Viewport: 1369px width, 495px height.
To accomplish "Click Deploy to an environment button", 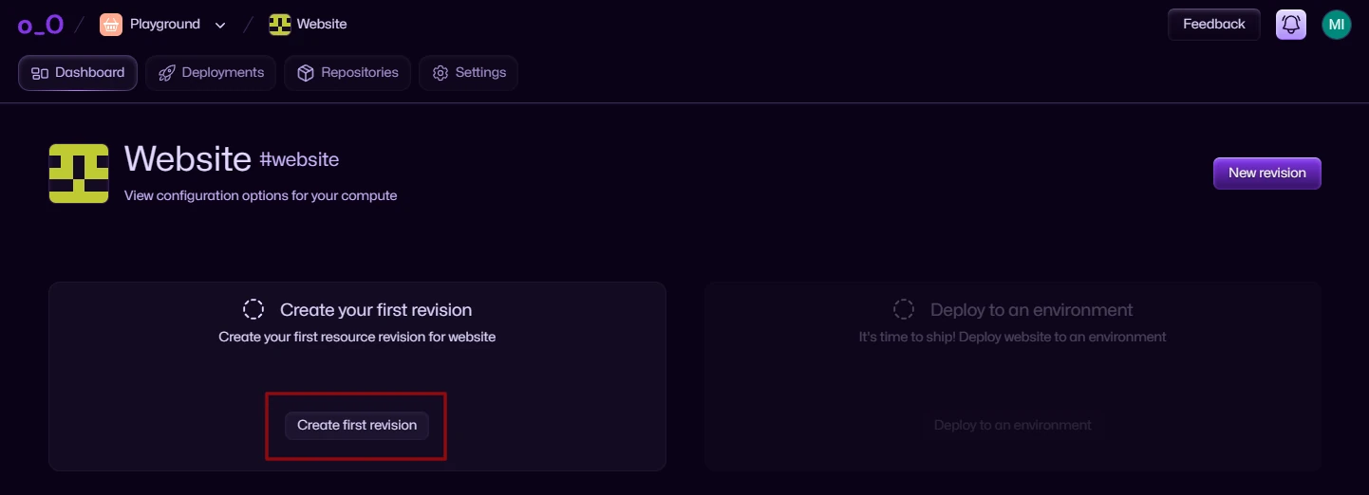I will point(1012,426).
